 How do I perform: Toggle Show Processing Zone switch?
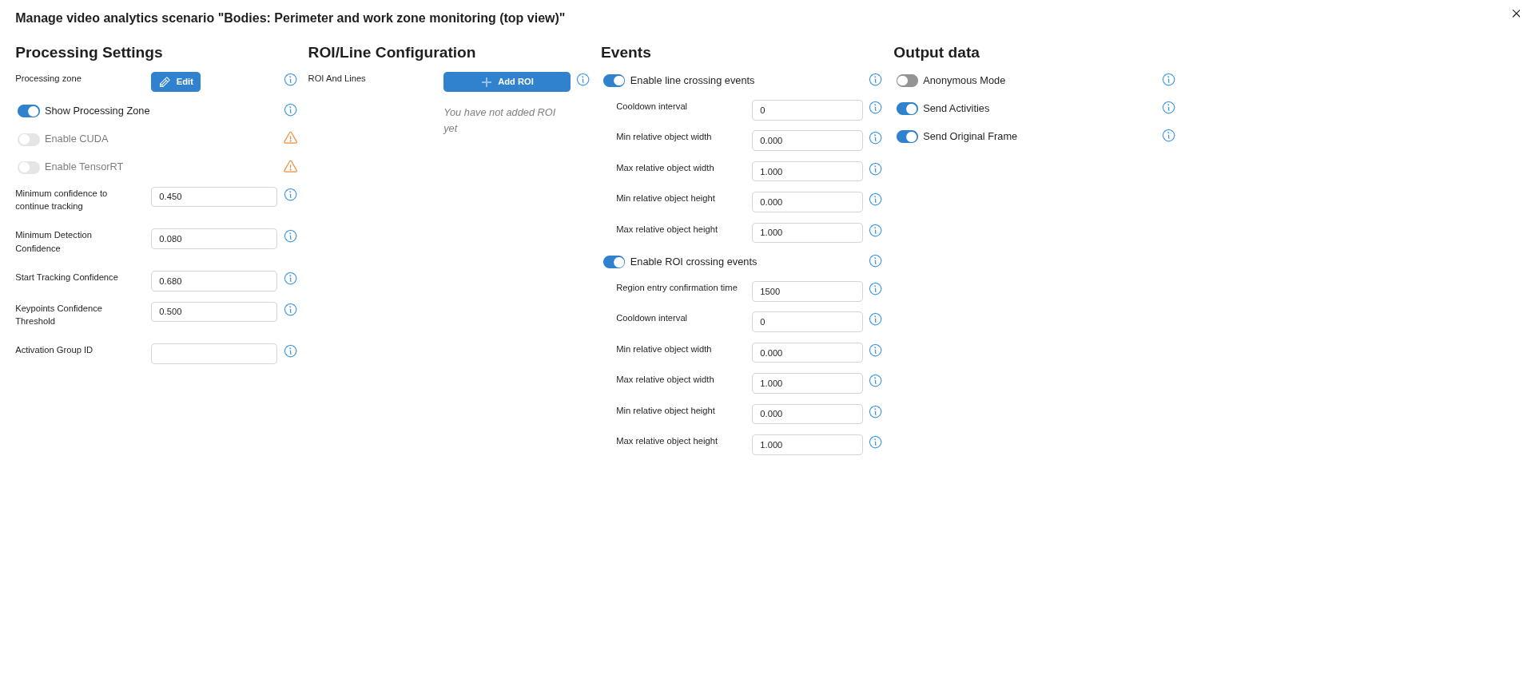click(29, 111)
